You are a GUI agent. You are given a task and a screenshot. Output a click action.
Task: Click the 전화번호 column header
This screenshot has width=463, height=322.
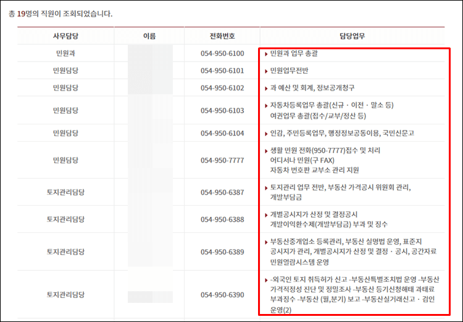point(222,36)
